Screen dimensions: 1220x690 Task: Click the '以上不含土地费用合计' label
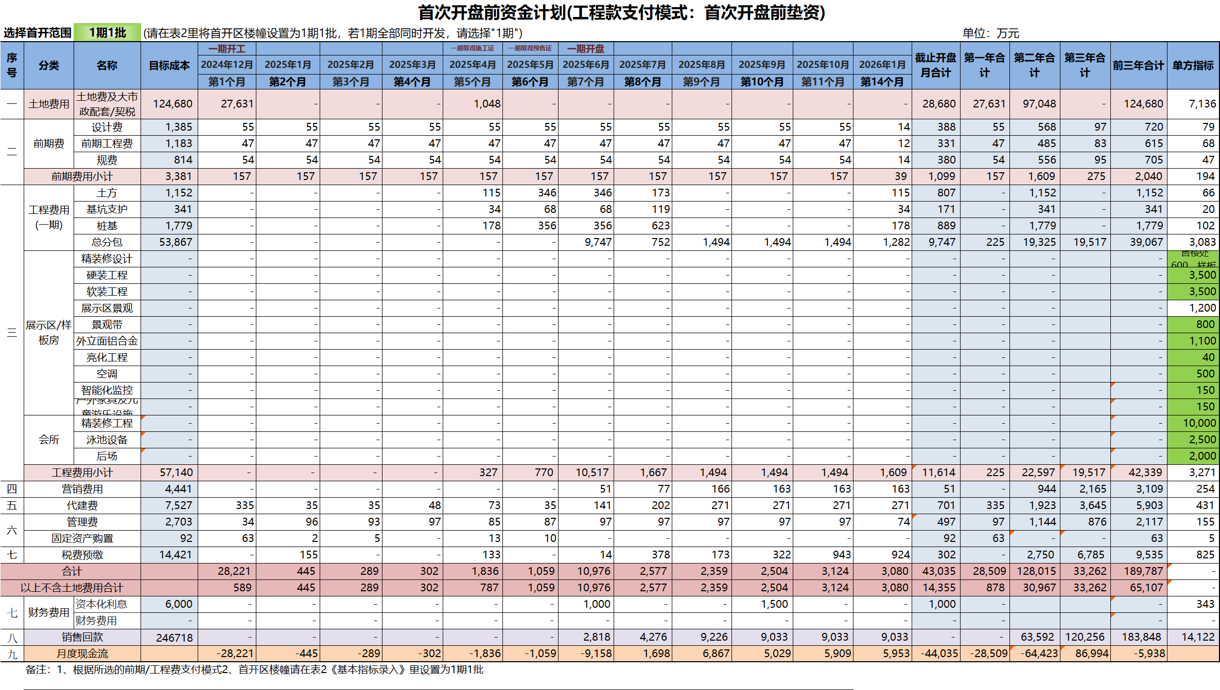tap(72, 588)
